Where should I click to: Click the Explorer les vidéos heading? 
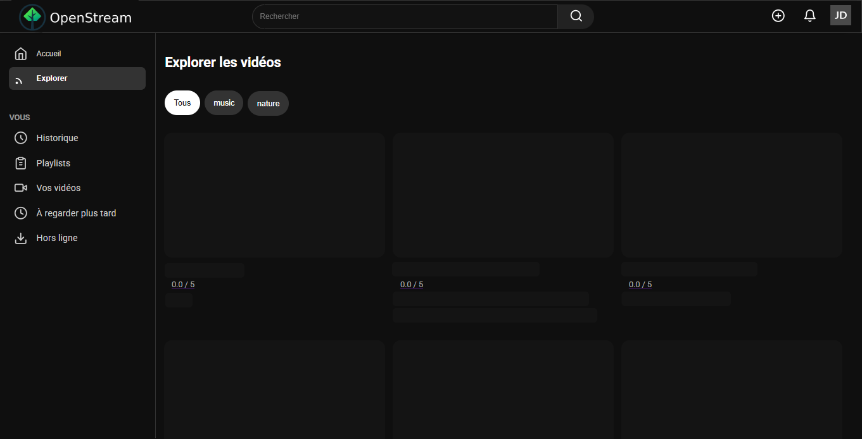click(x=223, y=62)
